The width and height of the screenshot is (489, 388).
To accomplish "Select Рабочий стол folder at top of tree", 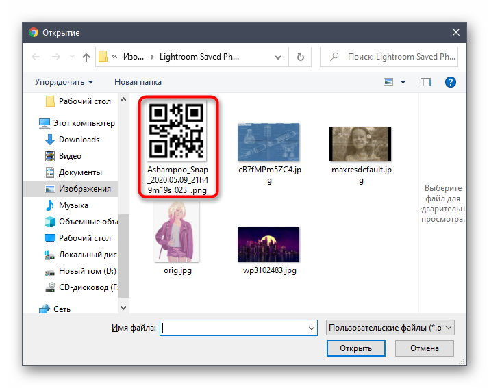I will 78,101.
